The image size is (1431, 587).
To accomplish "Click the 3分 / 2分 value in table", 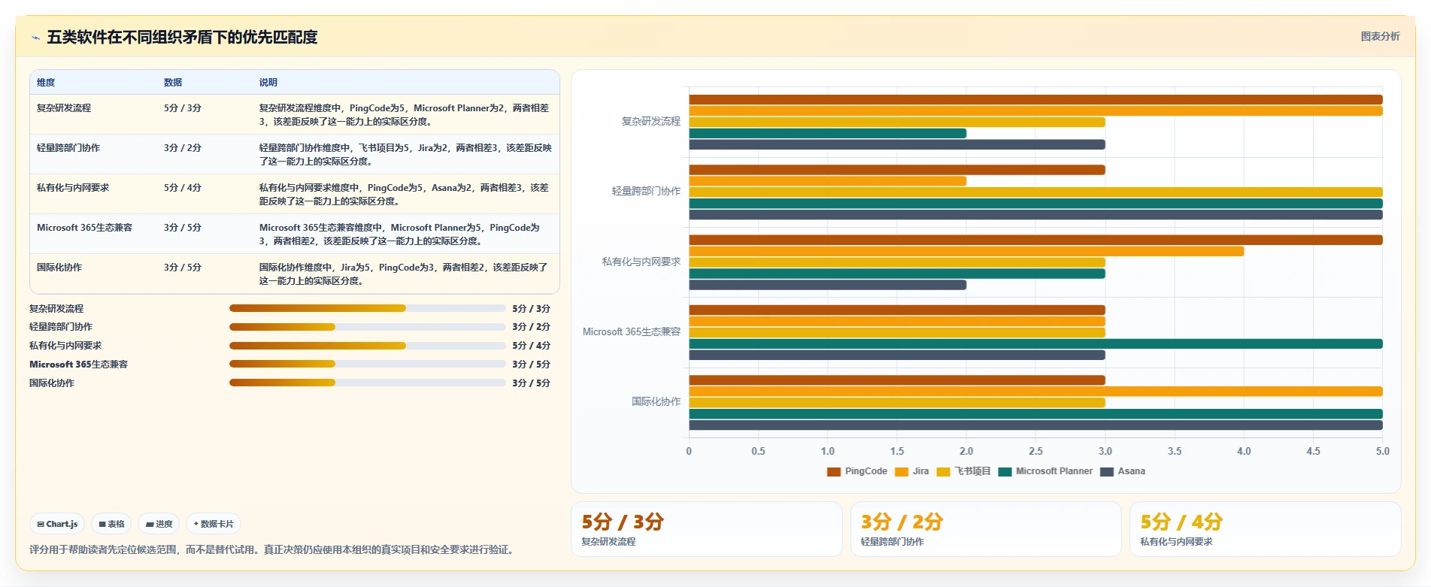I will tap(183, 148).
